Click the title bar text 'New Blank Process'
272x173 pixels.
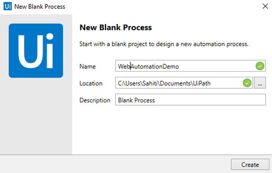40,7
